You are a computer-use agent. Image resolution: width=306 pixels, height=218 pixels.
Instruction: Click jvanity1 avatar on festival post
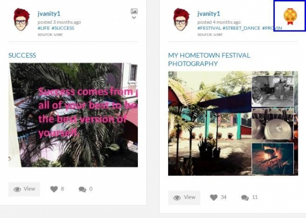click(181, 19)
